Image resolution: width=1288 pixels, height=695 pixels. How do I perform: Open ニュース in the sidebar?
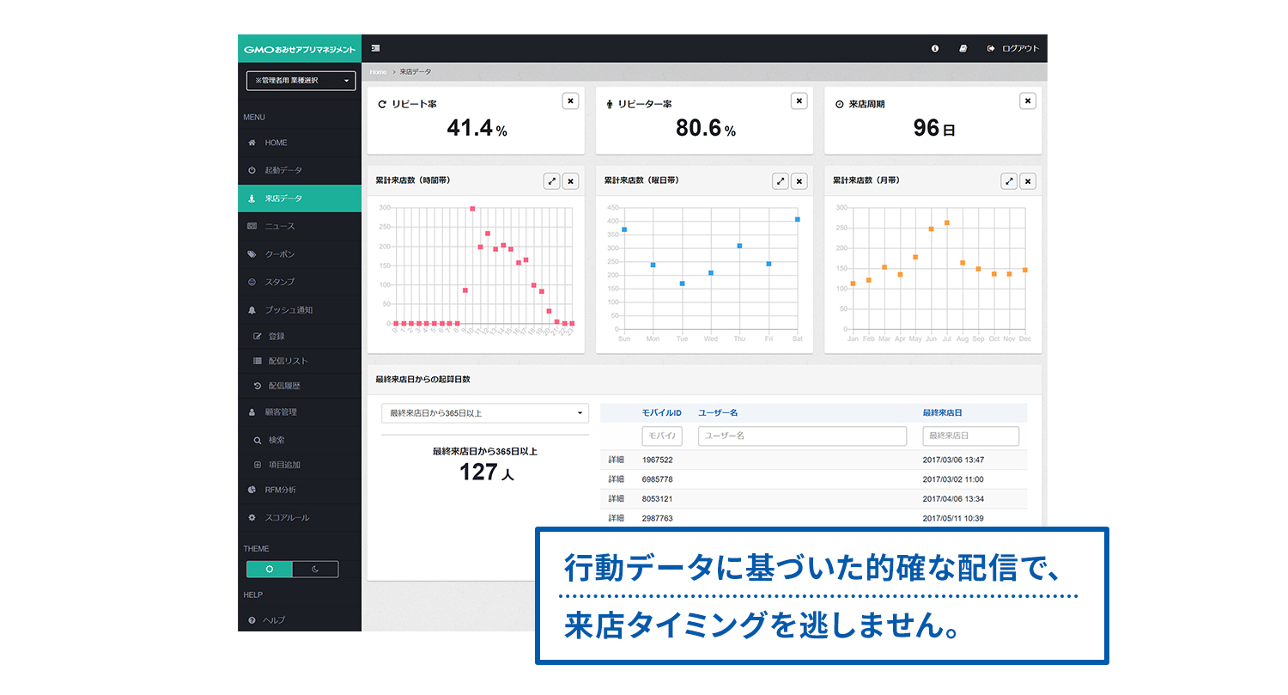300,226
